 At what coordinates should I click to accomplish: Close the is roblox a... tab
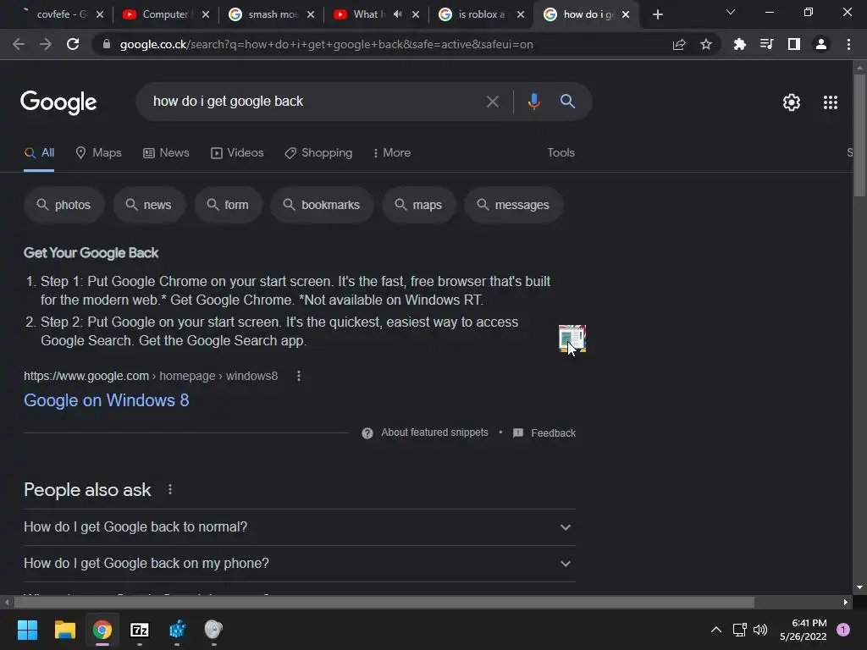click(521, 14)
